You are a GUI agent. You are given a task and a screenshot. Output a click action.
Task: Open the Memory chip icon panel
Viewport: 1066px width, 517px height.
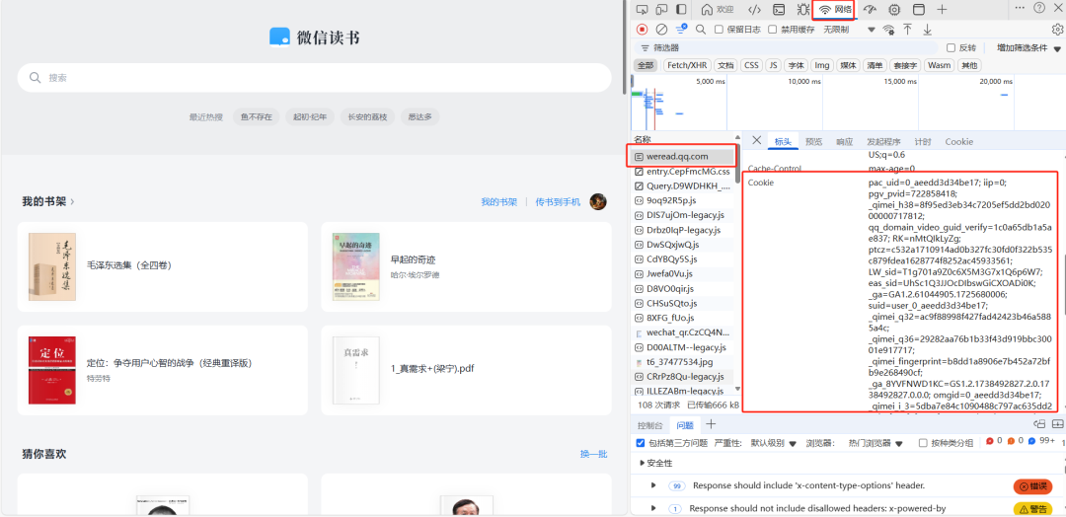894,10
